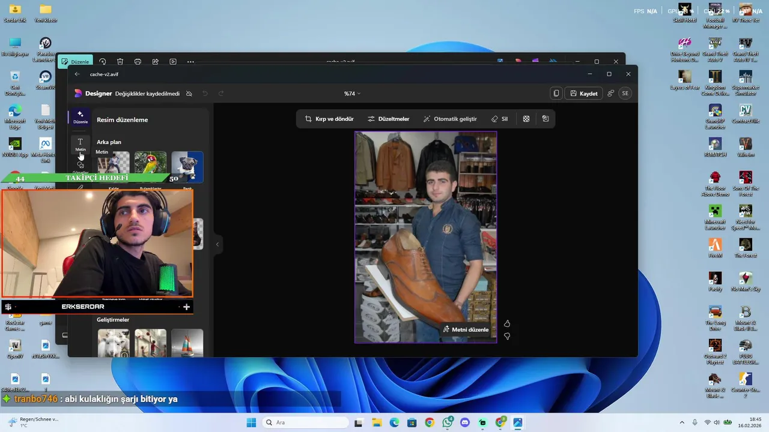Click the share icon right of Kaydet
This screenshot has height=432, width=769.
(x=610, y=94)
